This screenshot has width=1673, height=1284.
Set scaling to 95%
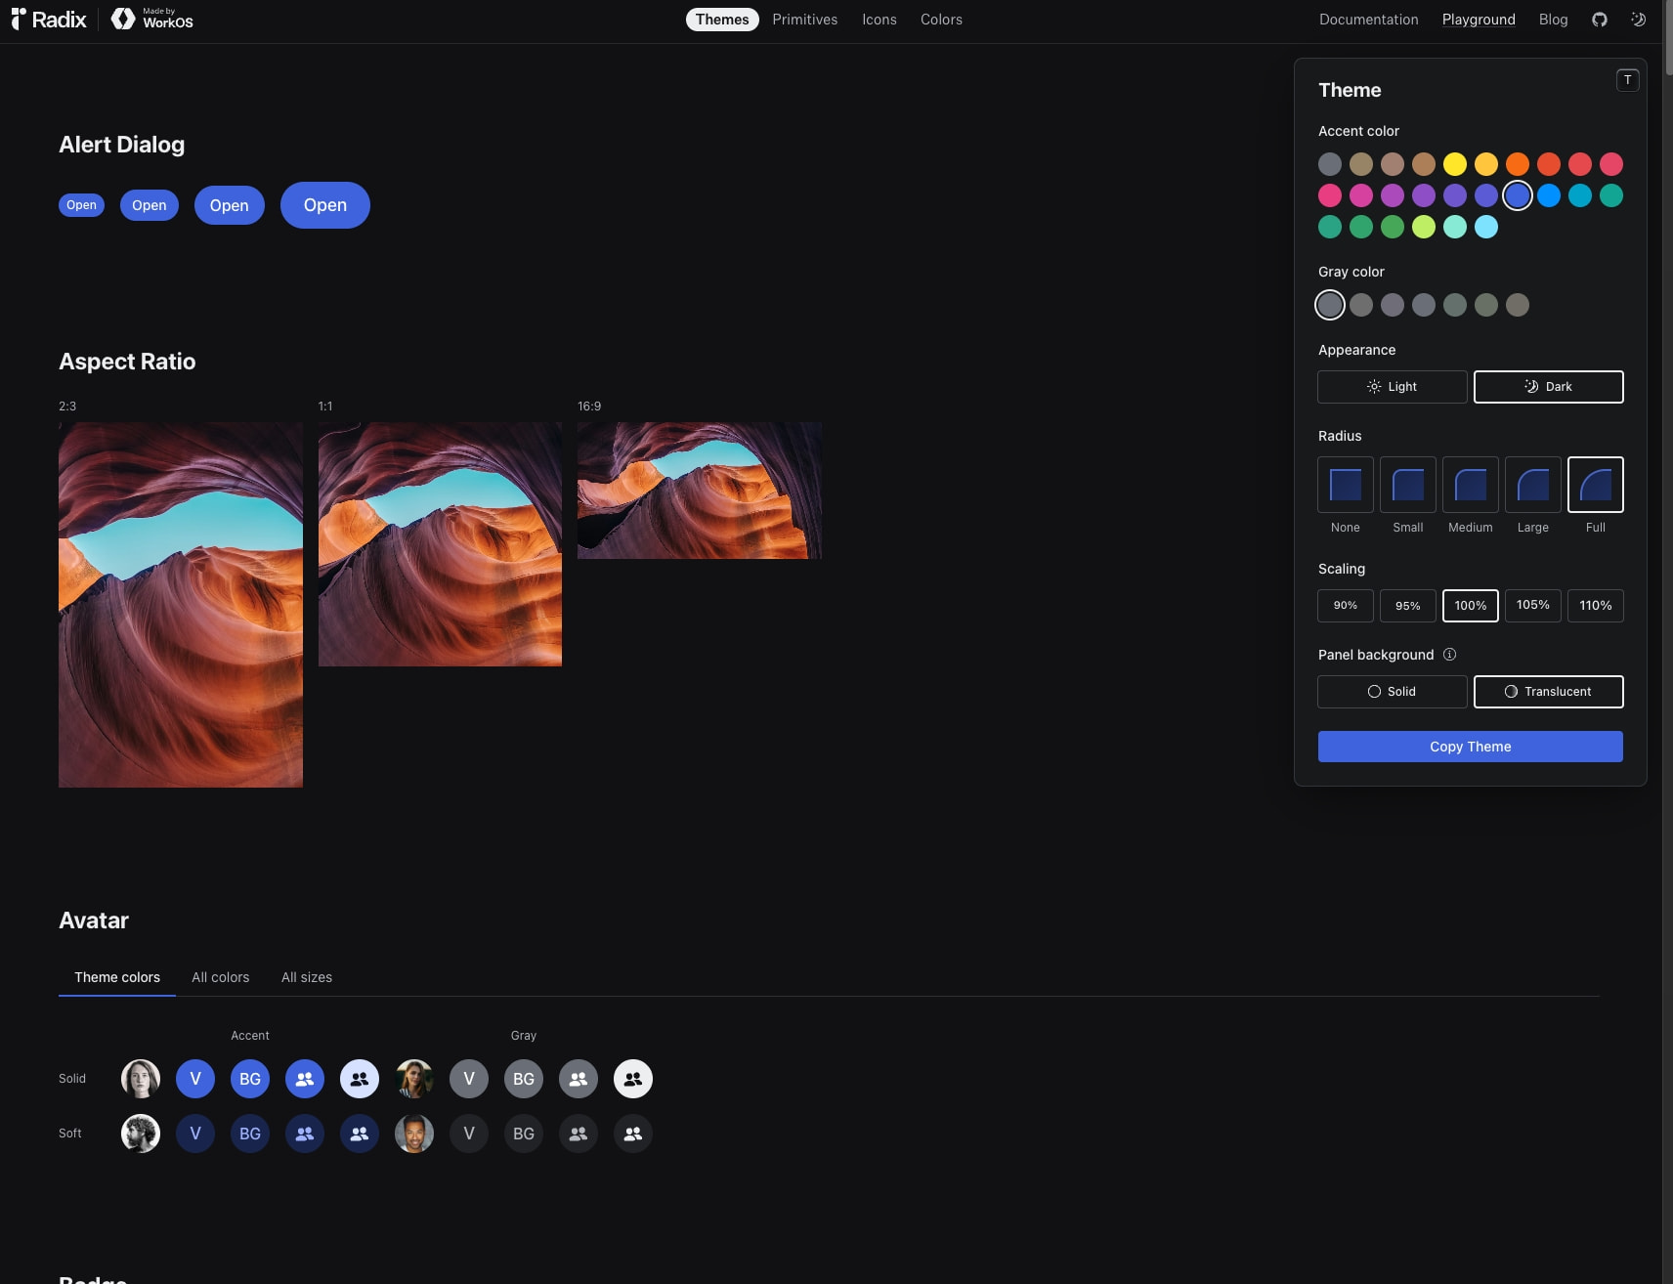pos(1408,606)
